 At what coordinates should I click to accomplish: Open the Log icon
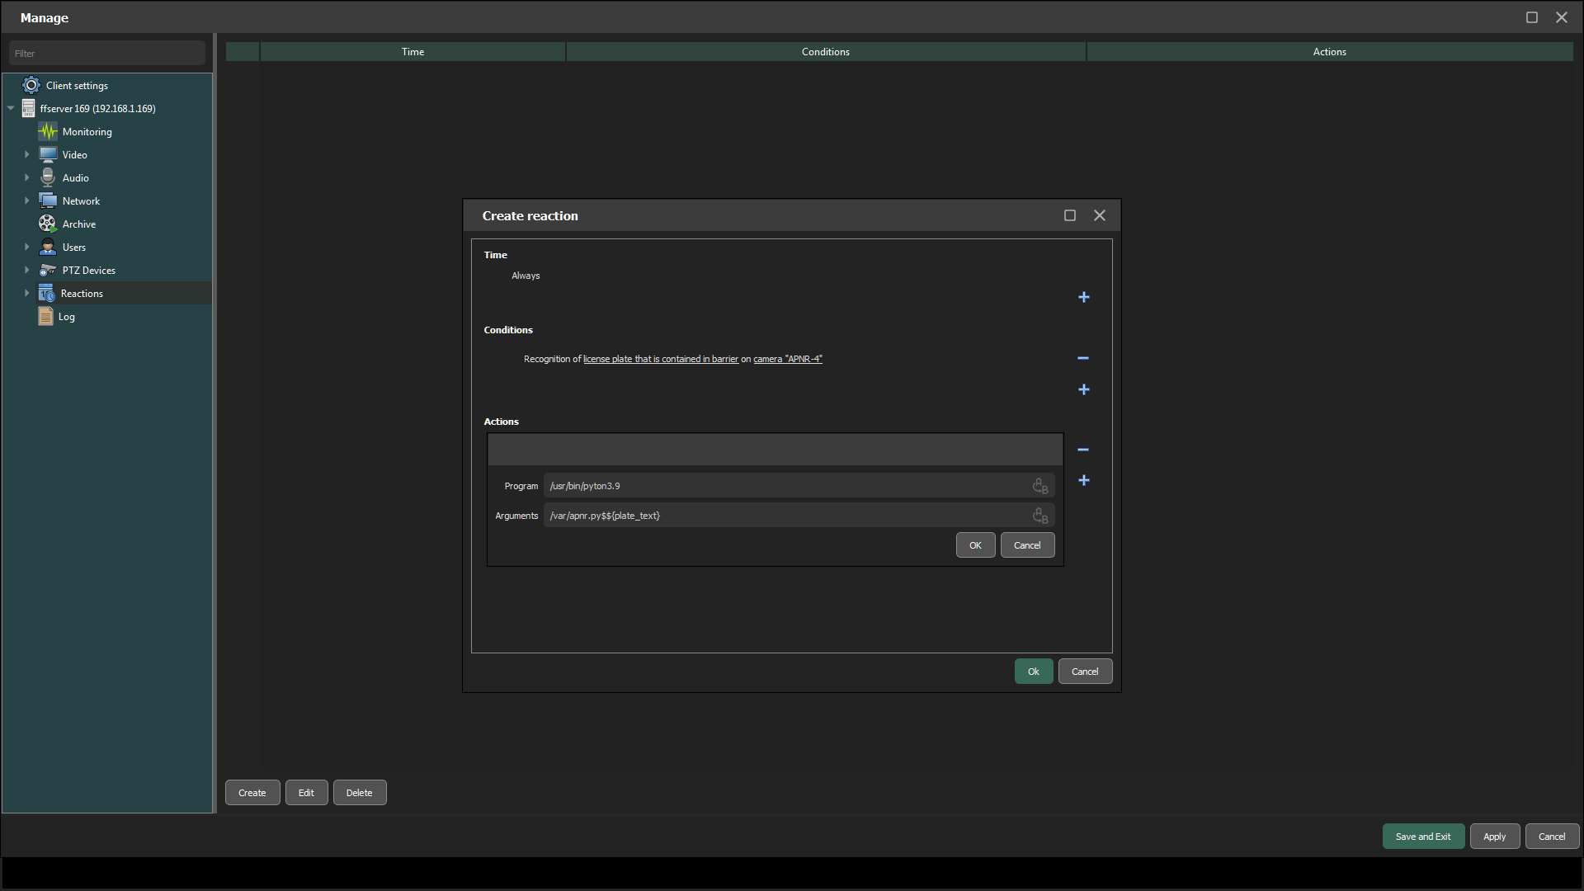click(x=45, y=316)
